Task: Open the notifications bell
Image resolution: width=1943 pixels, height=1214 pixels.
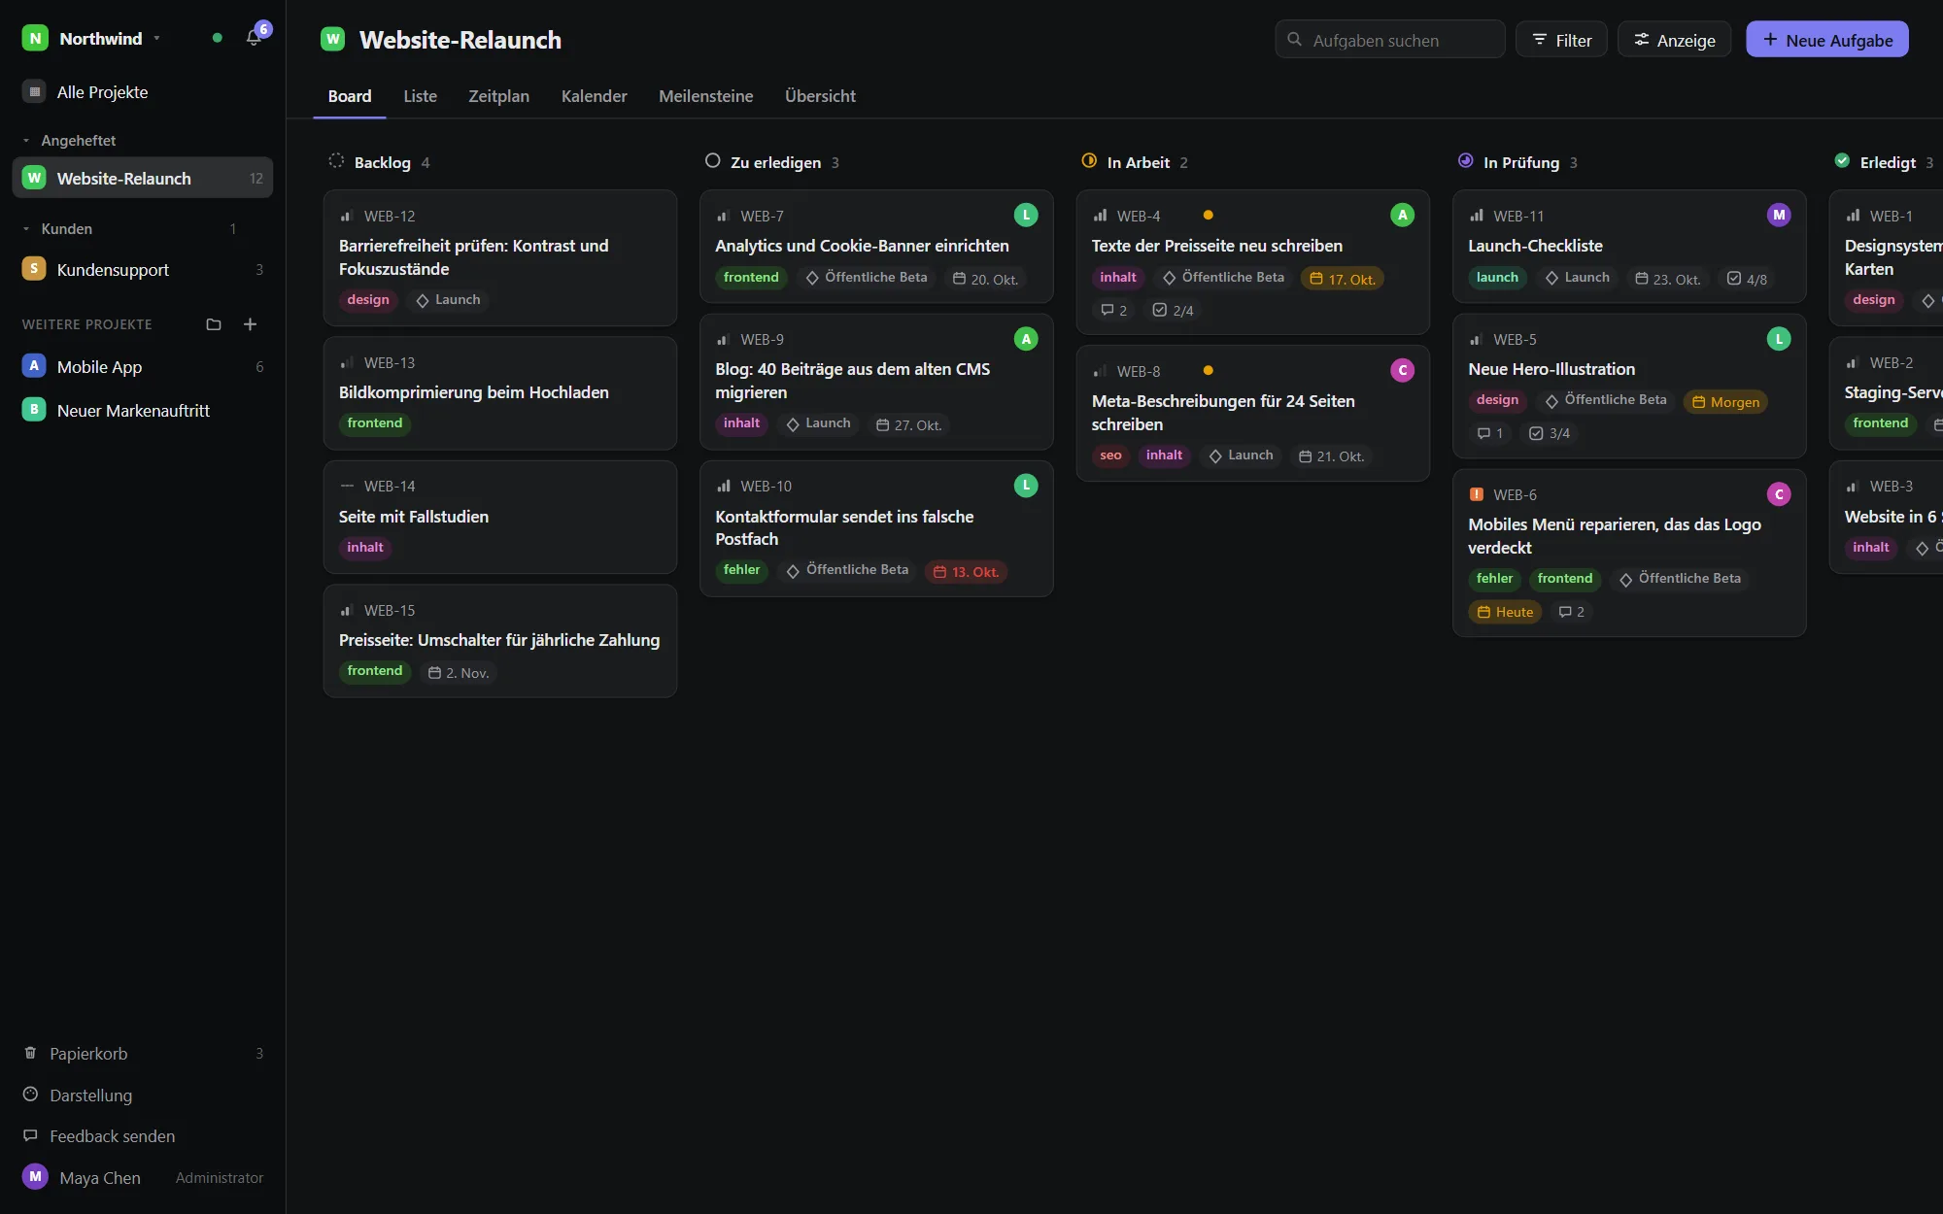Action: (x=254, y=38)
